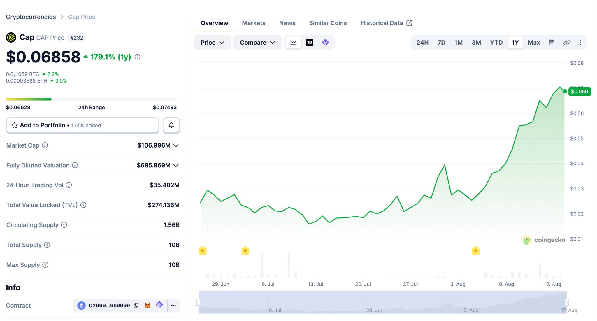Set chart range to 3M
The height and width of the screenshot is (321, 597).
click(476, 43)
